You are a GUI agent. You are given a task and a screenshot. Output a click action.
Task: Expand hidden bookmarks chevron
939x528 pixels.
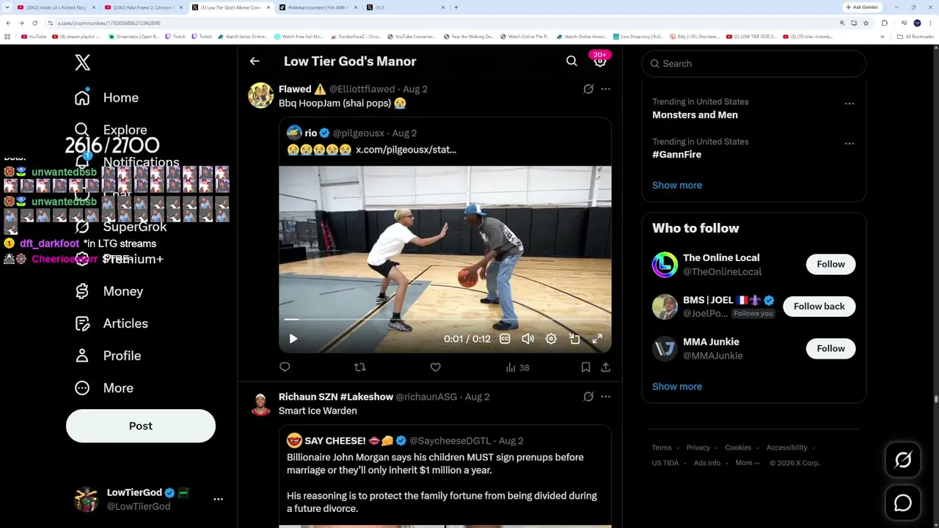pyautogui.click(x=883, y=37)
